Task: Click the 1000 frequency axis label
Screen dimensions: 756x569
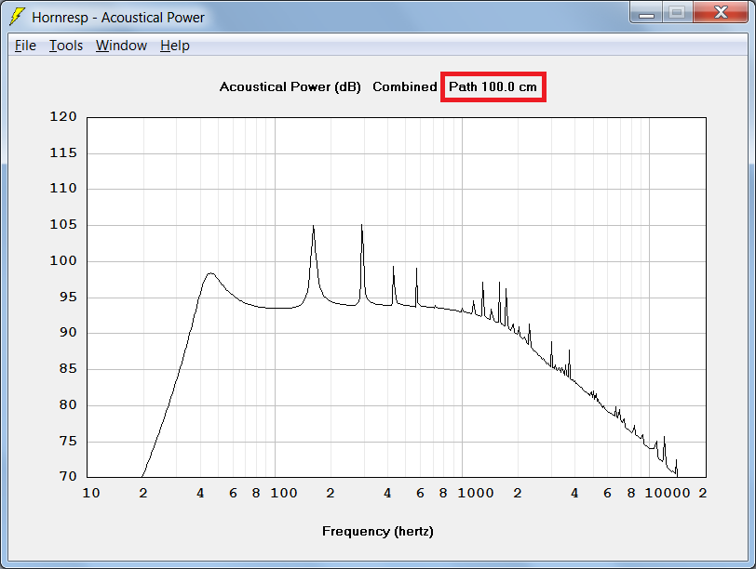Action: point(476,493)
